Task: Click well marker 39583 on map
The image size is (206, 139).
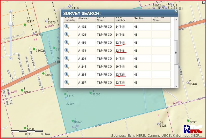Action: (x=34, y=34)
